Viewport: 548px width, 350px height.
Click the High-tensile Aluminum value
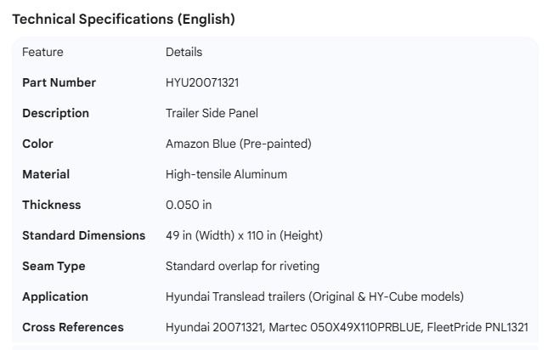click(x=226, y=174)
